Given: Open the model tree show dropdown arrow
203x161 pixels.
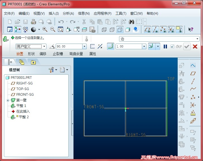Looking at the screenshot, I should click(x=67, y=70).
